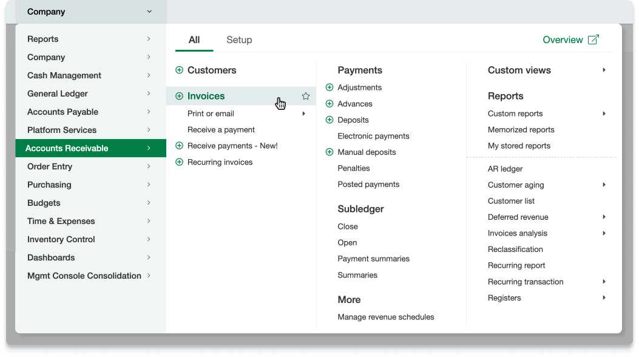This screenshot has width=639, height=357.
Task: Click the add icon for Recurring invoices
Action: [179, 162]
